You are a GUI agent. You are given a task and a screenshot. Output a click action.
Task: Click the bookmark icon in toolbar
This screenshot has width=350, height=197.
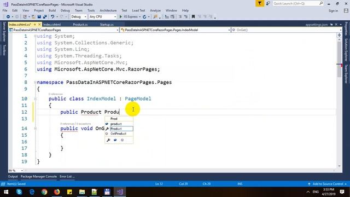(x=193, y=17)
